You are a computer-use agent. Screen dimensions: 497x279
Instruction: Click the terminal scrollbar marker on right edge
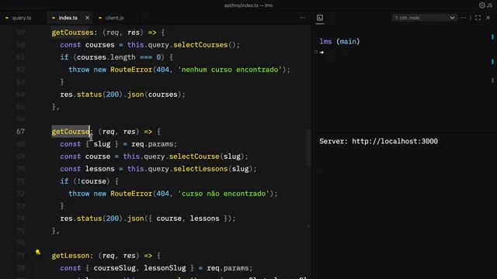click(x=492, y=37)
